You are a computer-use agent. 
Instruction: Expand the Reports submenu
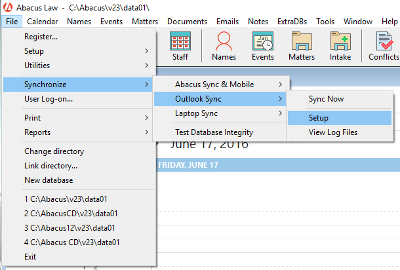pos(77,132)
